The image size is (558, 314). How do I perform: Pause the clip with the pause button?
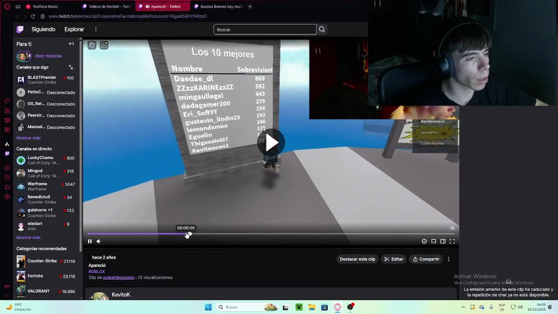coord(90,241)
